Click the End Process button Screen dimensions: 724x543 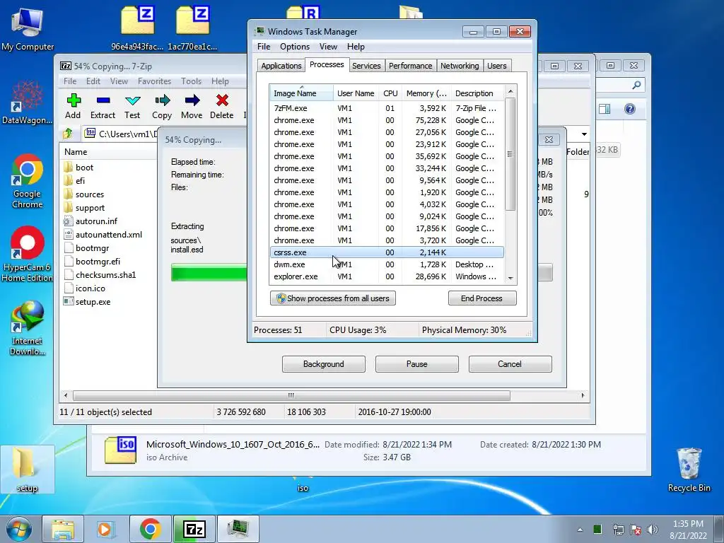coord(481,298)
